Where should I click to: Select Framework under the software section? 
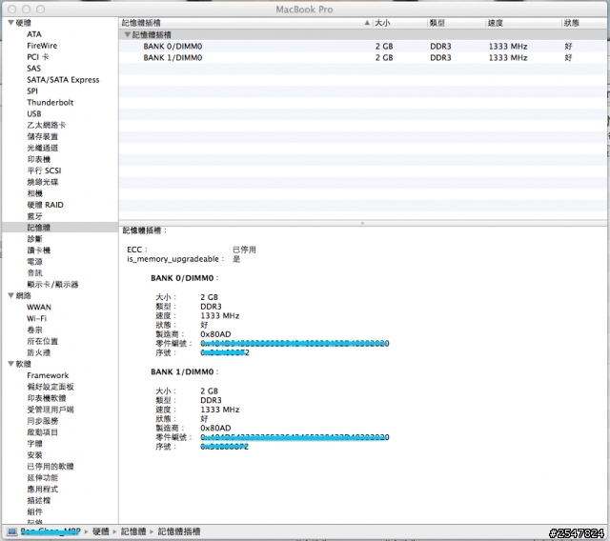pyautogui.click(x=48, y=375)
